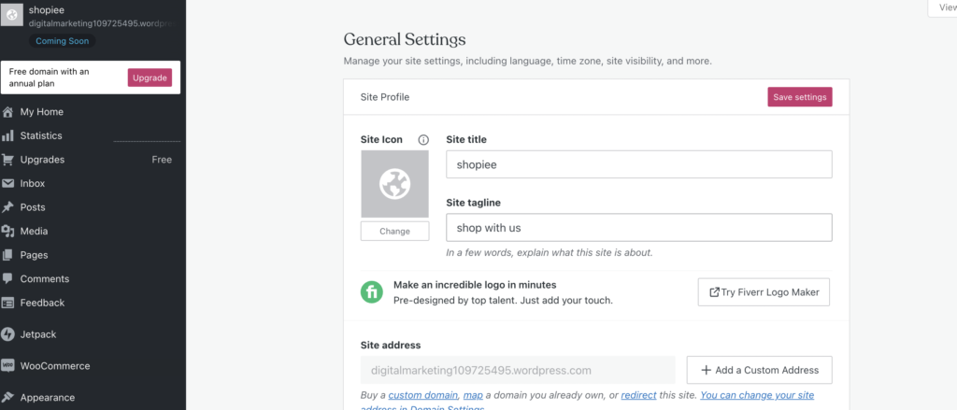Screen dimensions: 957x410
Task: Open the Pages menu item
Action: (34, 255)
